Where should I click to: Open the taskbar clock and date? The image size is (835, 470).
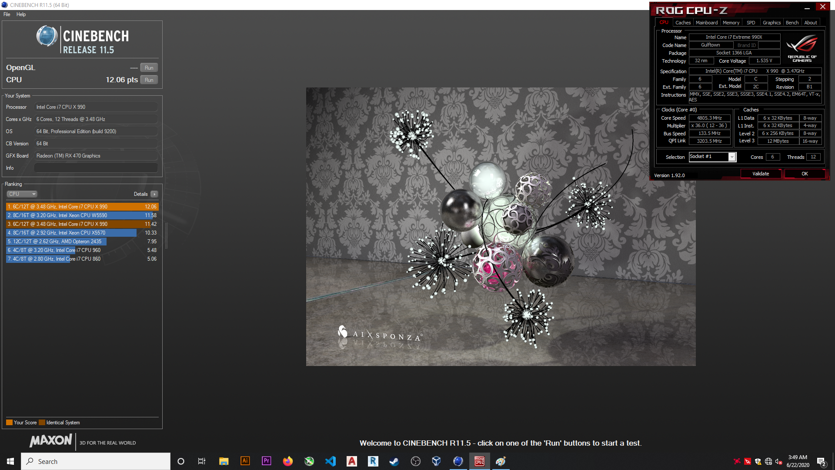pyautogui.click(x=798, y=461)
